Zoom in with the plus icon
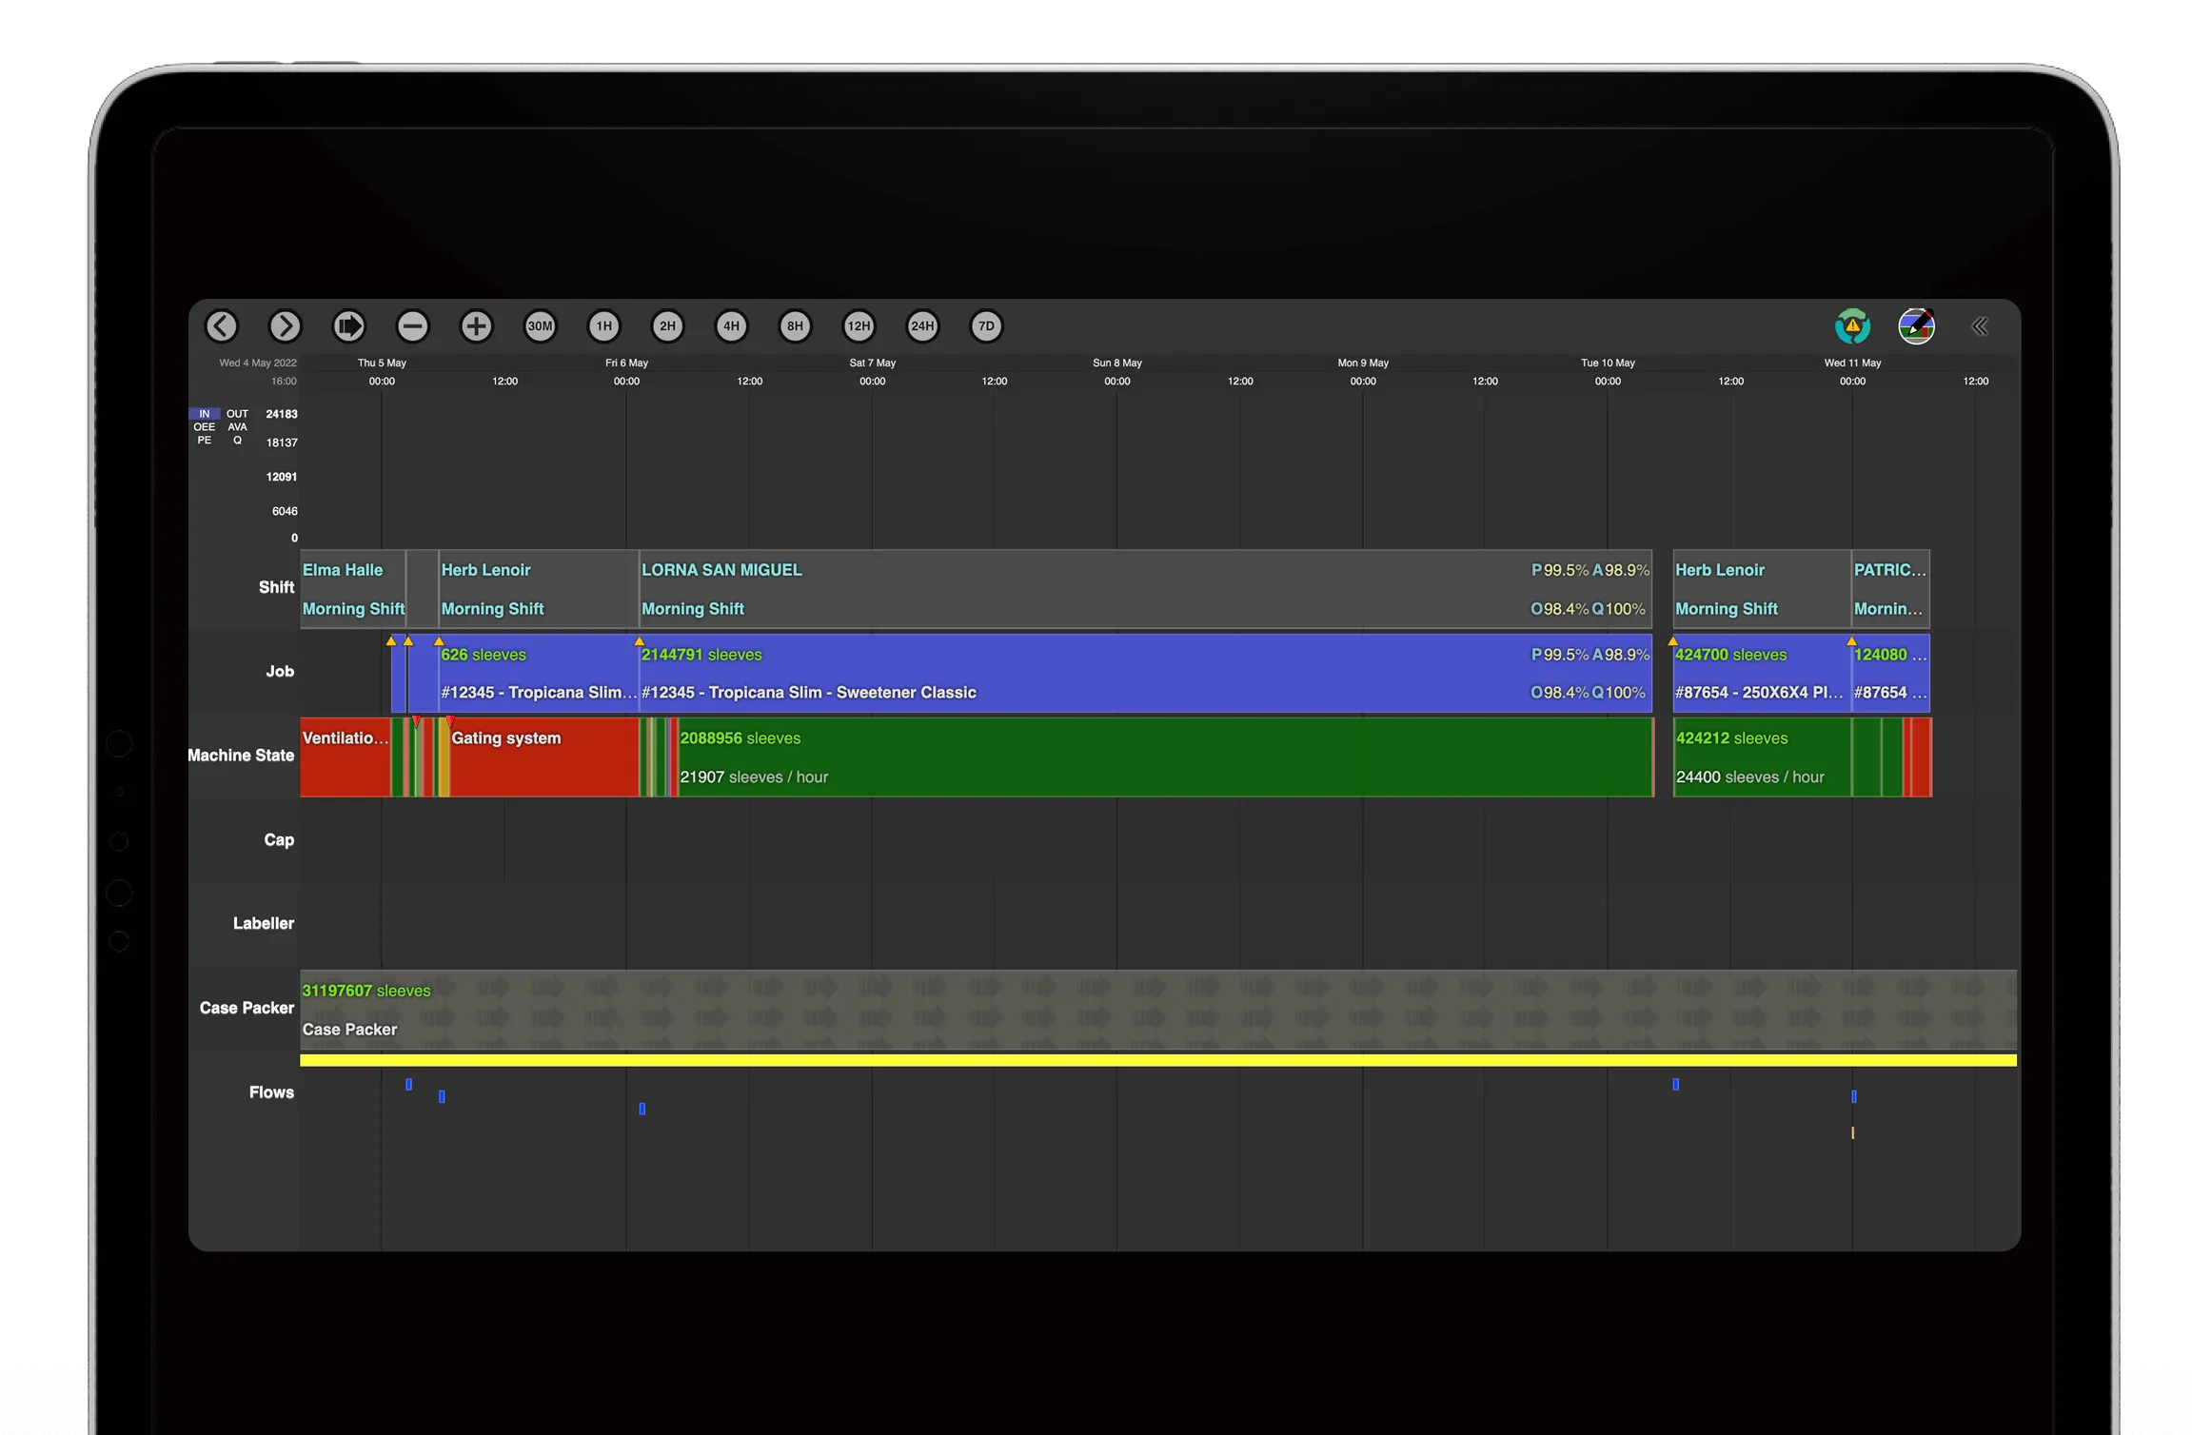Image resolution: width=2192 pixels, height=1435 pixels. (476, 326)
